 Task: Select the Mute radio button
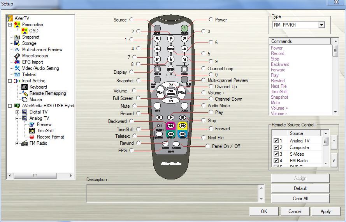point(135,106)
